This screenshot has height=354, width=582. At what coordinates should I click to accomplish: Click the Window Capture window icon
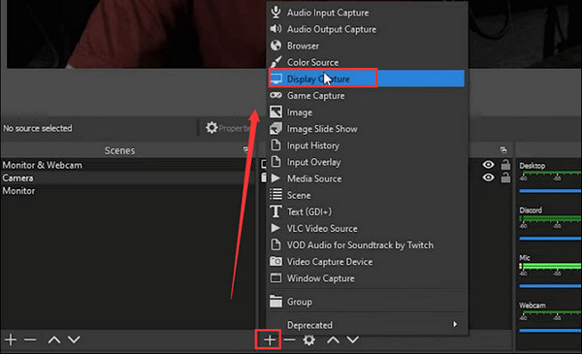pos(275,278)
